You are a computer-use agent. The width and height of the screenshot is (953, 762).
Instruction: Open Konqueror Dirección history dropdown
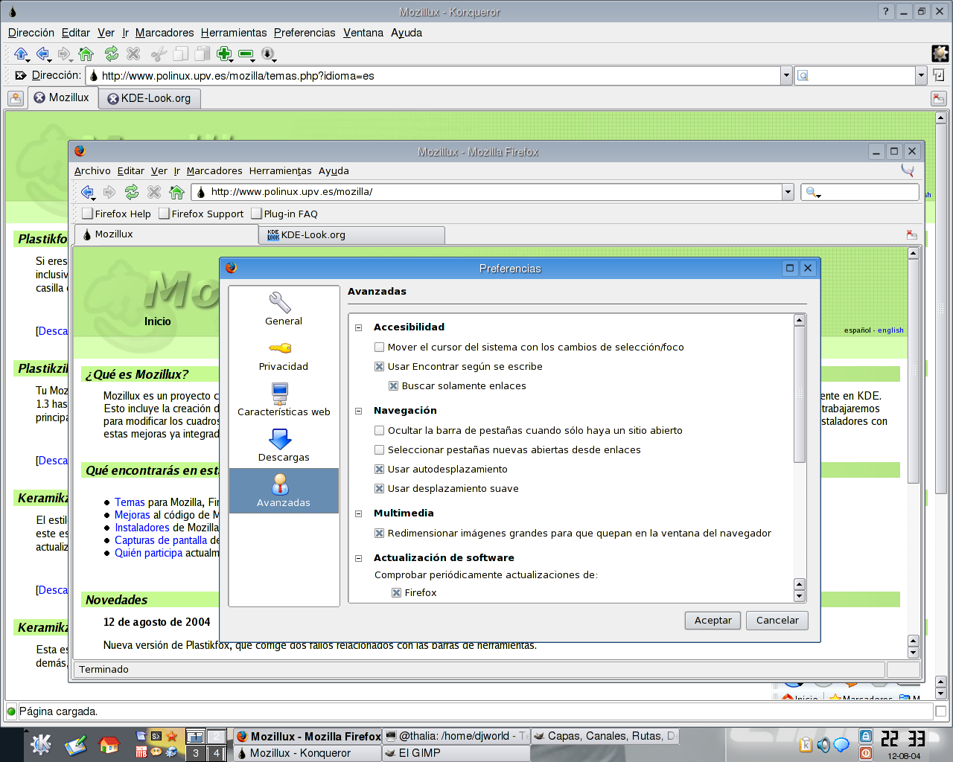click(x=786, y=75)
